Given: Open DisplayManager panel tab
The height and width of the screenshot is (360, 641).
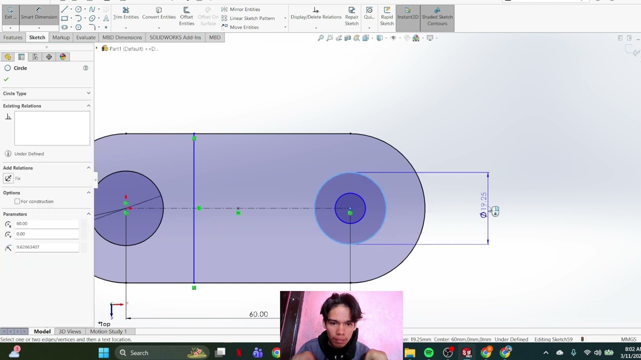Looking at the screenshot, I should click(63, 57).
